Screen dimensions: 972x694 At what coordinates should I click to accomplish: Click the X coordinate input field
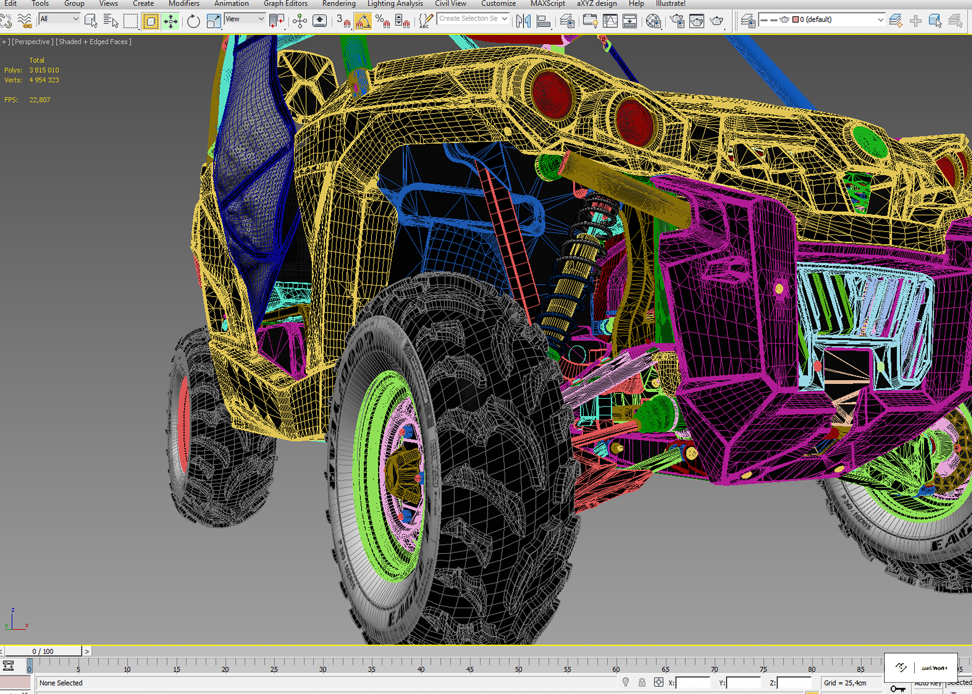(692, 683)
